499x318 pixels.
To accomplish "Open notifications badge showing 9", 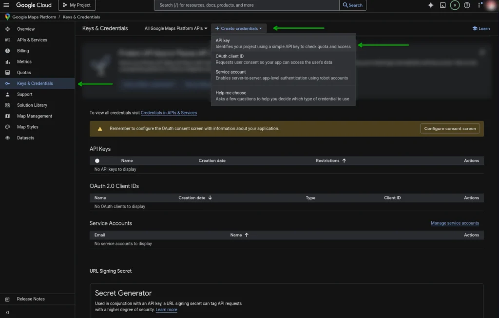I will (455, 5).
